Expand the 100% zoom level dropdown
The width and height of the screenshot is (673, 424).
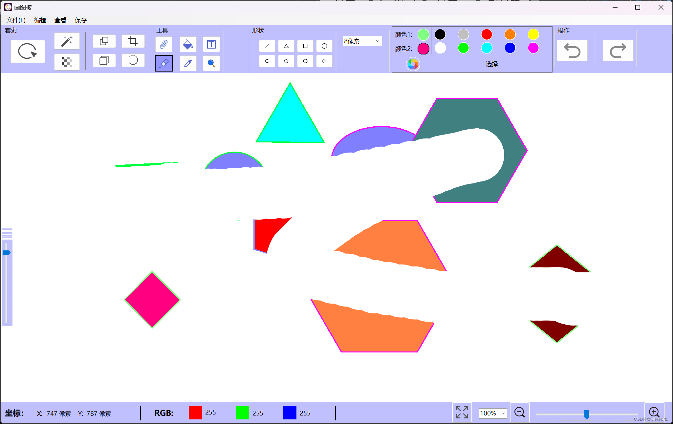tap(493, 413)
